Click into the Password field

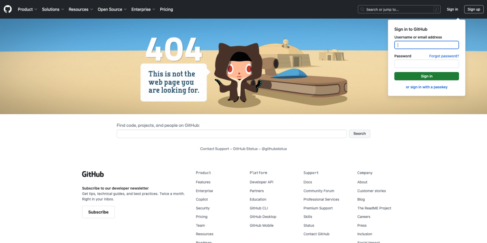pos(427,64)
